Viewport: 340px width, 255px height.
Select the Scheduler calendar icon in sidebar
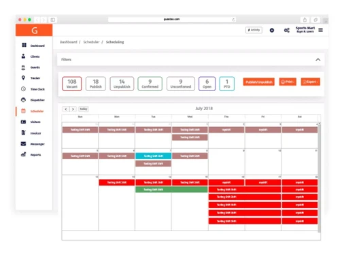(23, 111)
